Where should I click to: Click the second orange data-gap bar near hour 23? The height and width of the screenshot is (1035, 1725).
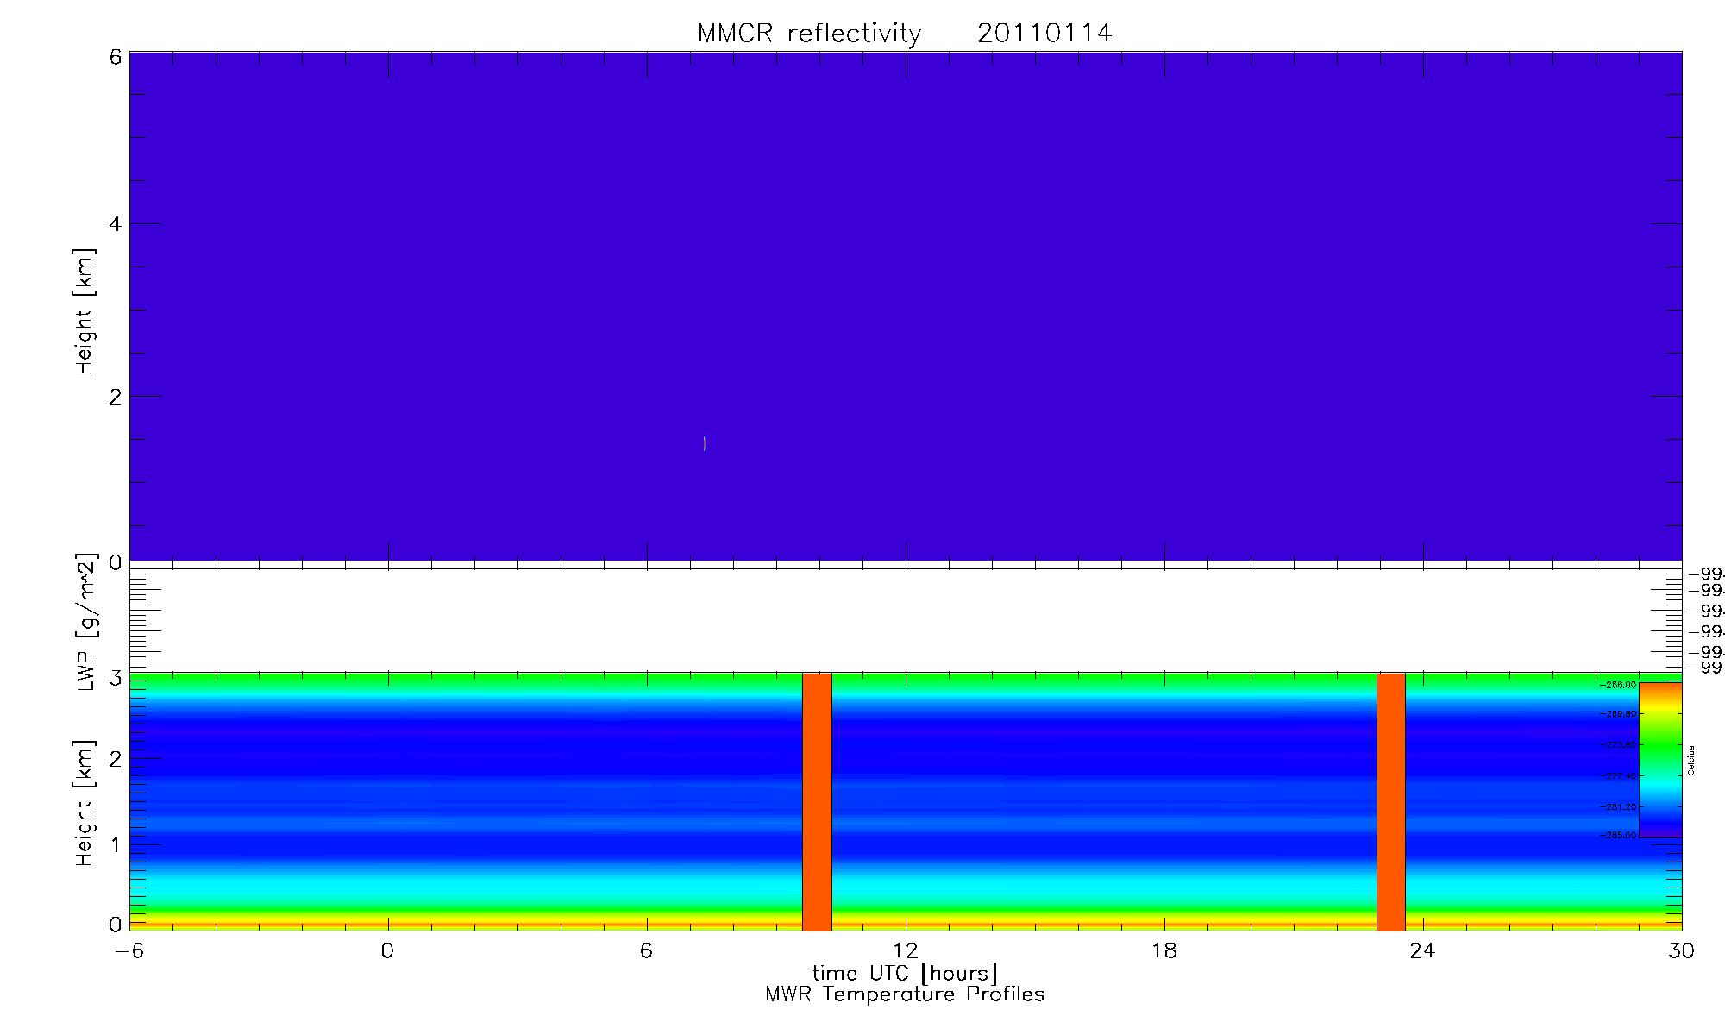[1390, 801]
